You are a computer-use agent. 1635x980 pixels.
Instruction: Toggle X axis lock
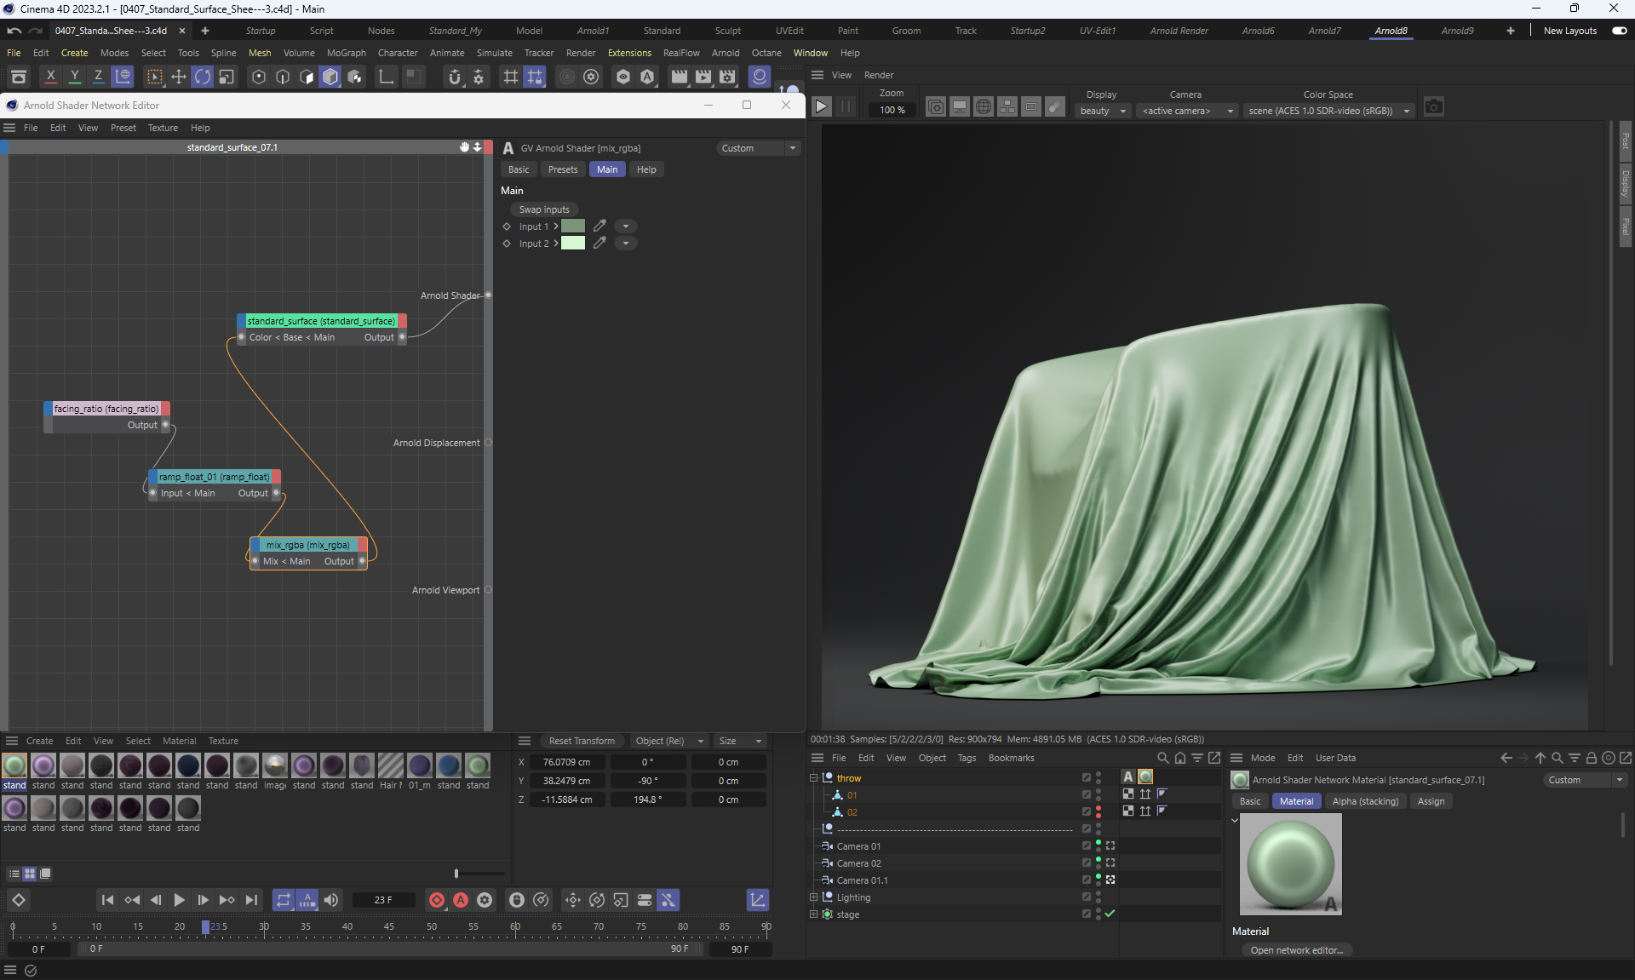point(51,77)
